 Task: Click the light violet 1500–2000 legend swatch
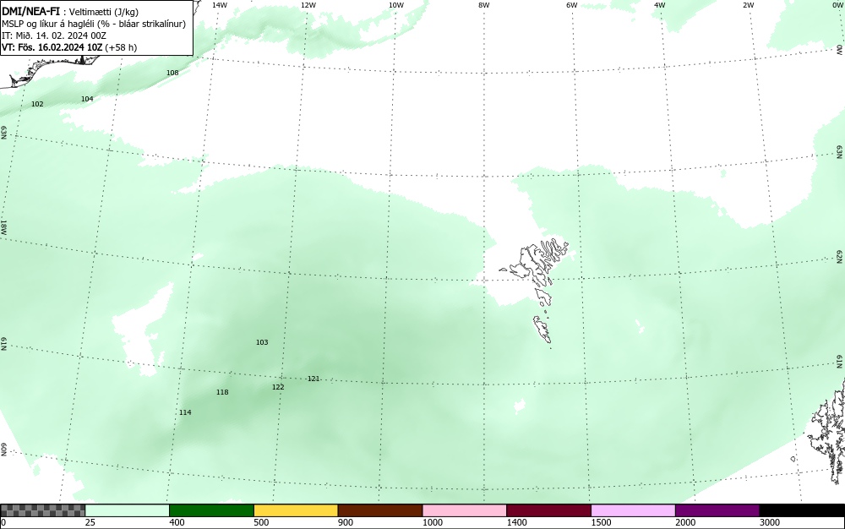coord(633,510)
